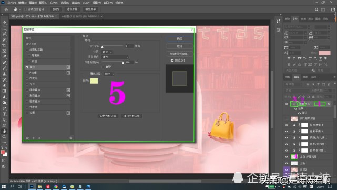Click the stroke size slider handle
This screenshot has height=190, width=337.
coord(103,47)
